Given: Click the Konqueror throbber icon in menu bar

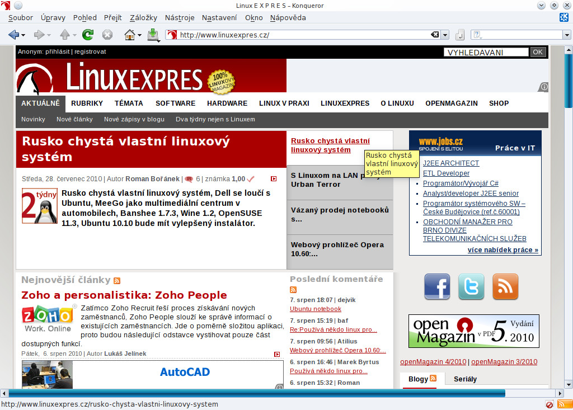Looking at the screenshot, I should pyautogui.click(x=564, y=17).
